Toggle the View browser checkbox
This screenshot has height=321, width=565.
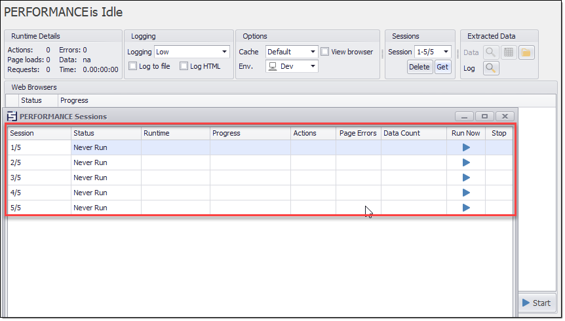click(x=325, y=52)
